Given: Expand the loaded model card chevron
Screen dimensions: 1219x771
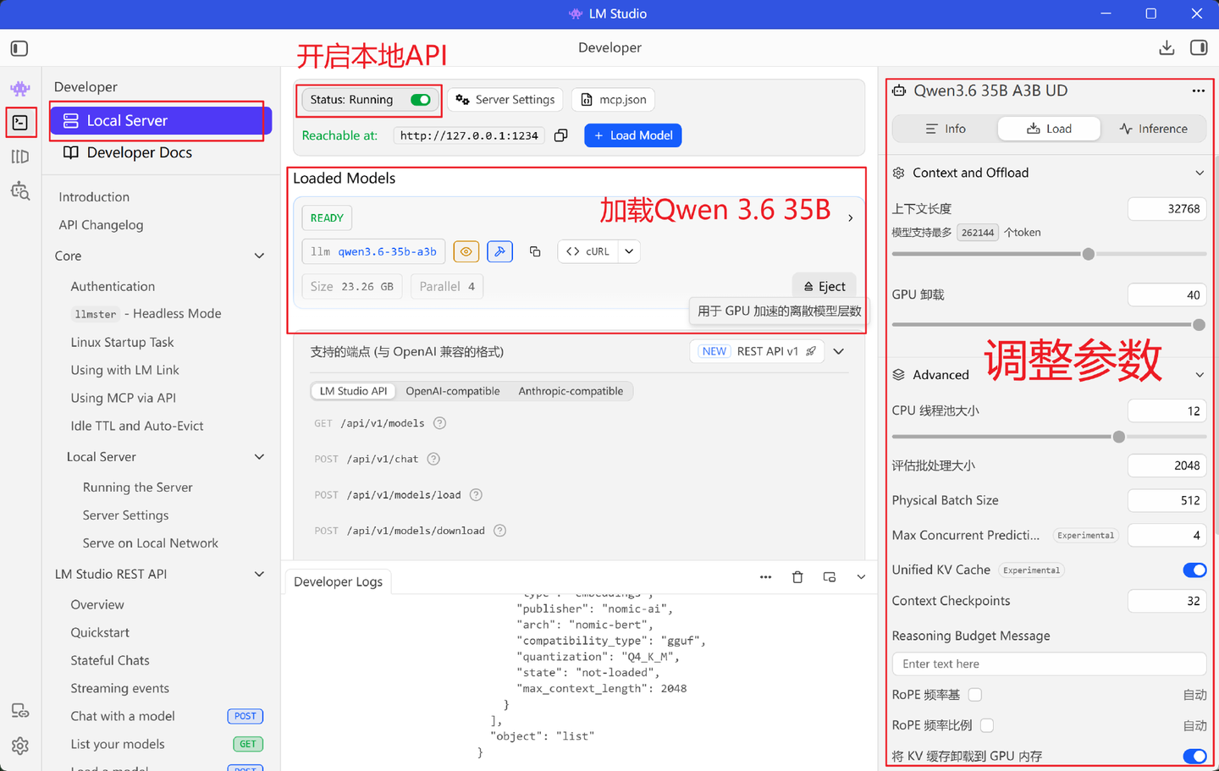Looking at the screenshot, I should tap(851, 218).
